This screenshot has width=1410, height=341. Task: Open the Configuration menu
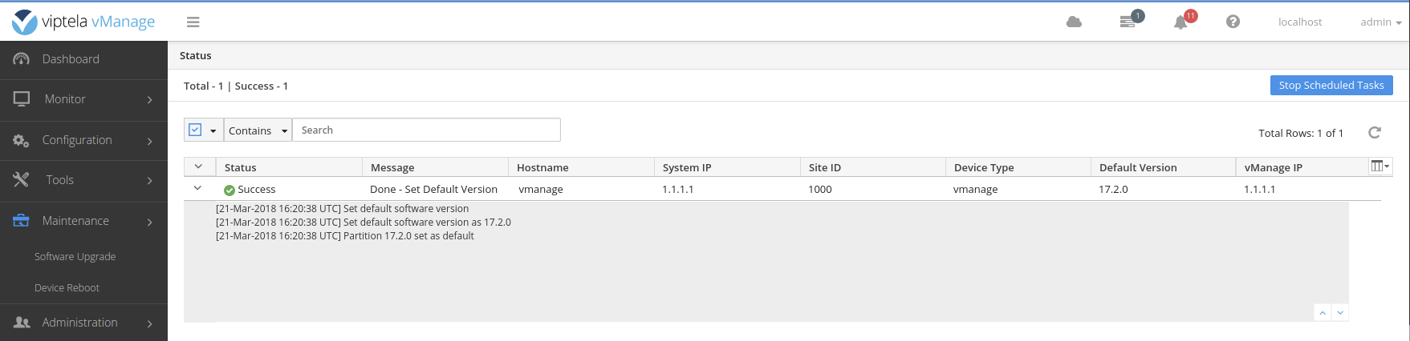pyautogui.click(x=83, y=140)
